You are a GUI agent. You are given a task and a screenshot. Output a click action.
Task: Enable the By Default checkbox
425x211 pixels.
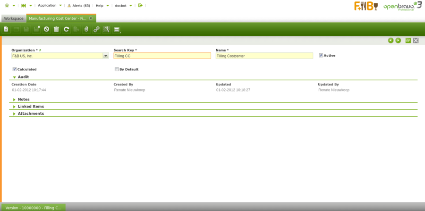pyautogui.click(x=117, y=69)
